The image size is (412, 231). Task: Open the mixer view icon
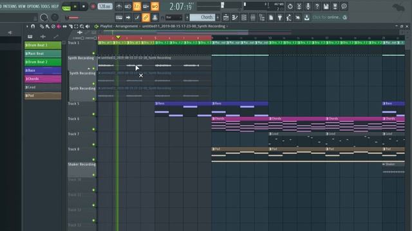(x=253, y=17)
